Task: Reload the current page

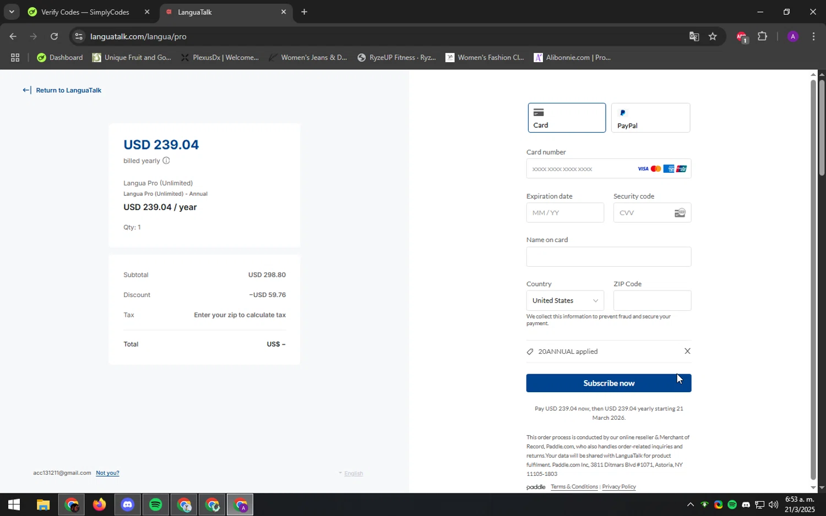Action: click(x=54, y=37)
